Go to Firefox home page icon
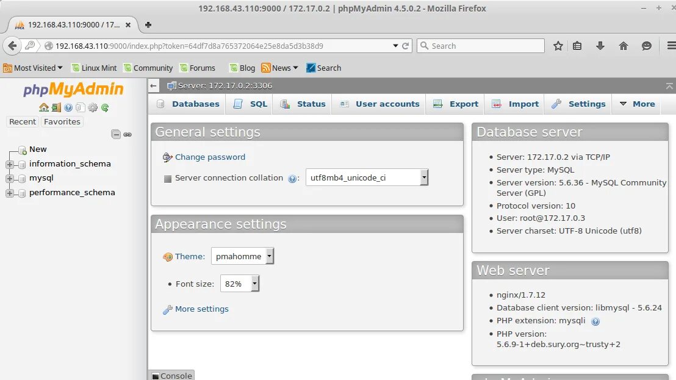Screen dimensions: 676x380 pos(624,46)
